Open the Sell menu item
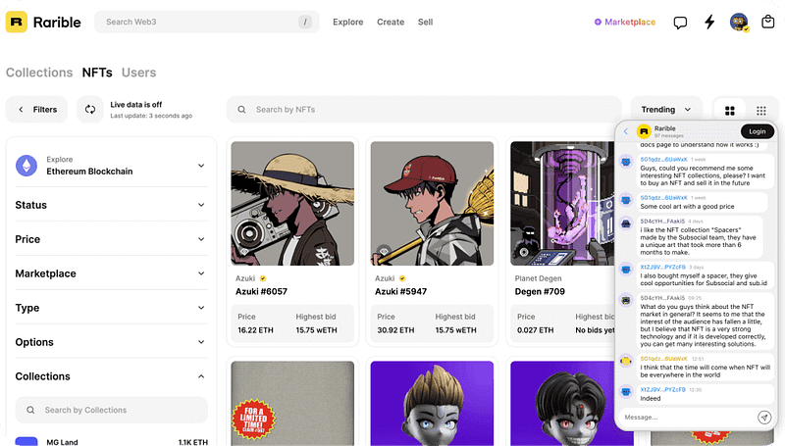 pyautogui.click(x=425, y=22)
